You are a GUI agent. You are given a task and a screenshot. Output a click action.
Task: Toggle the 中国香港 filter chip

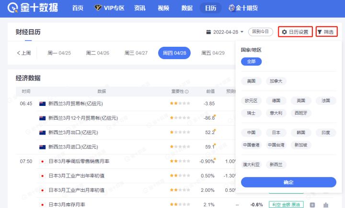click(251, 145)
